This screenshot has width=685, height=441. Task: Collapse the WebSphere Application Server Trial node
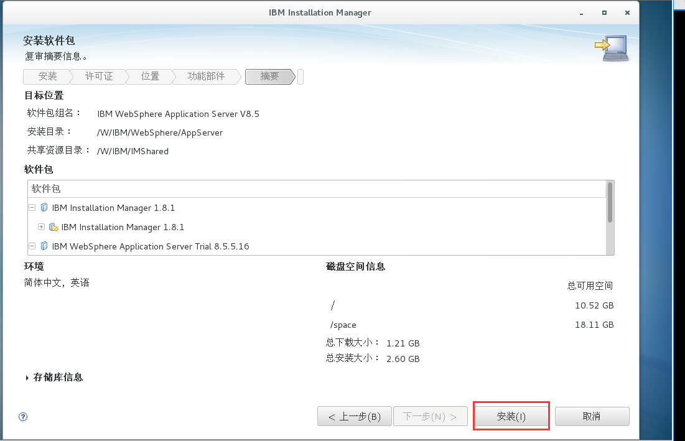click(32, 246)
